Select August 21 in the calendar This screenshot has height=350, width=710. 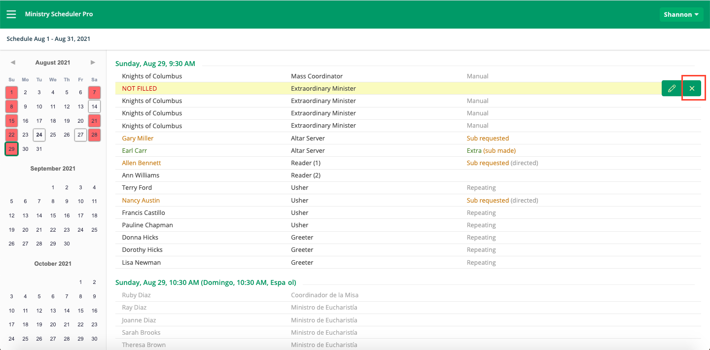[94, 121]
